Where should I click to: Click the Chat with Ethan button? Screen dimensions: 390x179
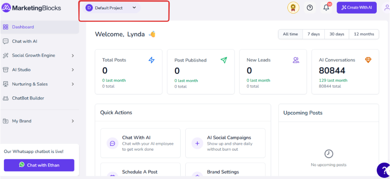(39, 165)
